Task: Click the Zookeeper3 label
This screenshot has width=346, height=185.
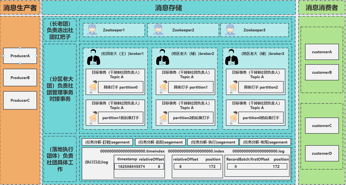Action: click(x=255, y=30)
